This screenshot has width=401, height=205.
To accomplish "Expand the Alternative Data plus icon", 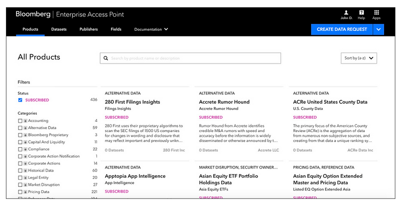I will [x=26, y=128].
